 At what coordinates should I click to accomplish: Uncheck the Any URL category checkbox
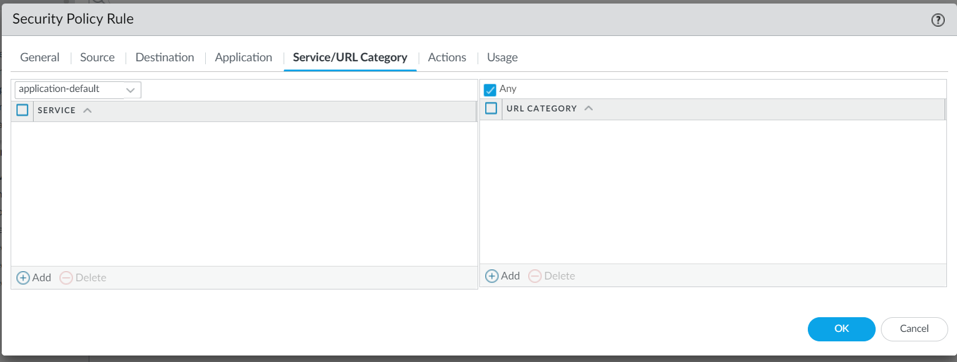click(490, 90)
